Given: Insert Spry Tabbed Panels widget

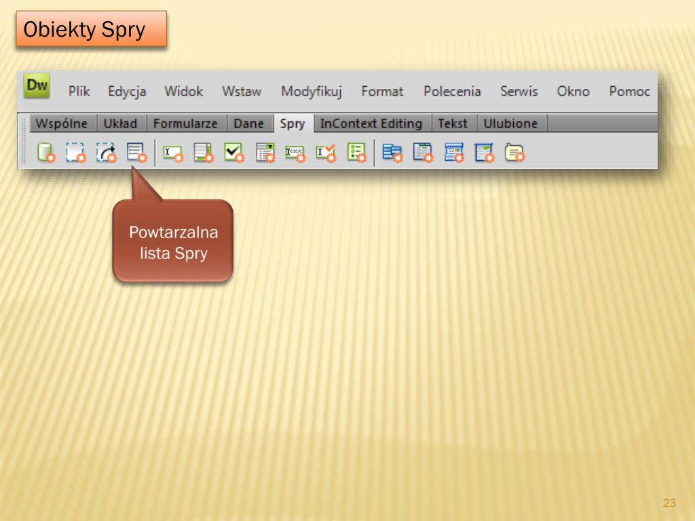Looking at the screenshot, I should pyautogui.click(x=423, y=153).
